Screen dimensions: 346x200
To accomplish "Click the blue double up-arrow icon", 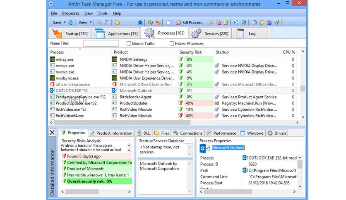I will click(x=140, y=22).
